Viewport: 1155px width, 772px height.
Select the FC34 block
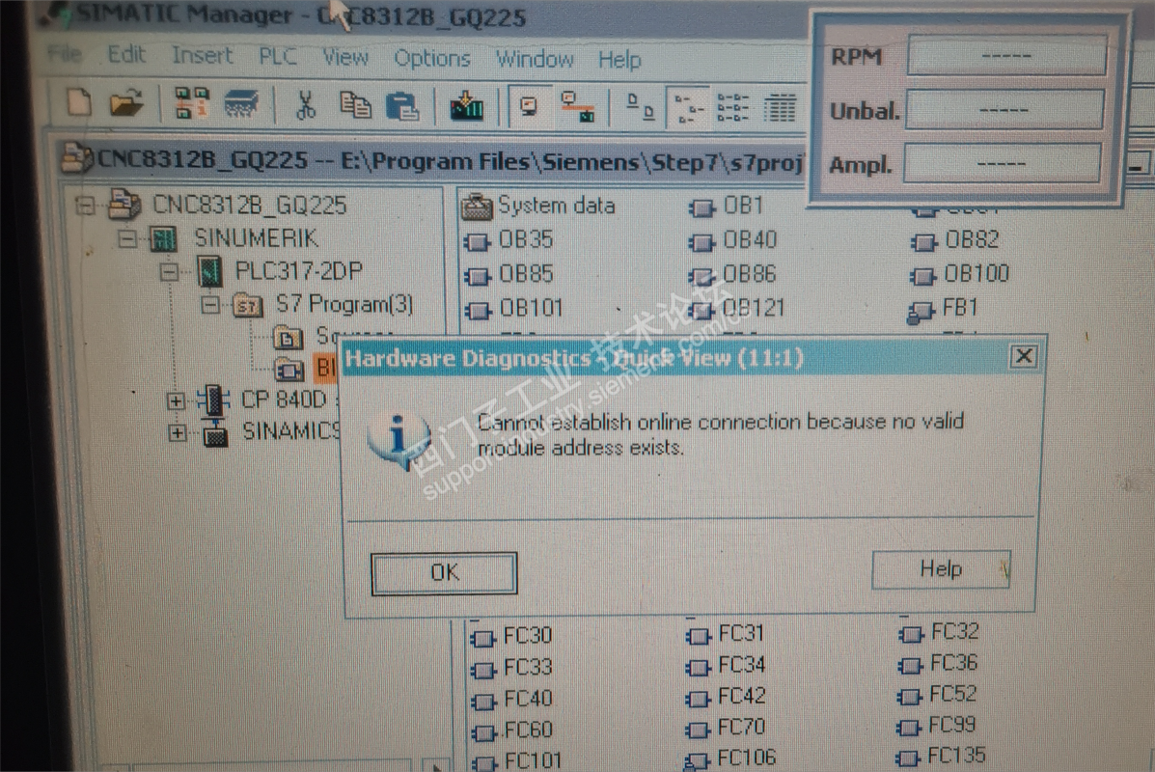pos(726,665)
